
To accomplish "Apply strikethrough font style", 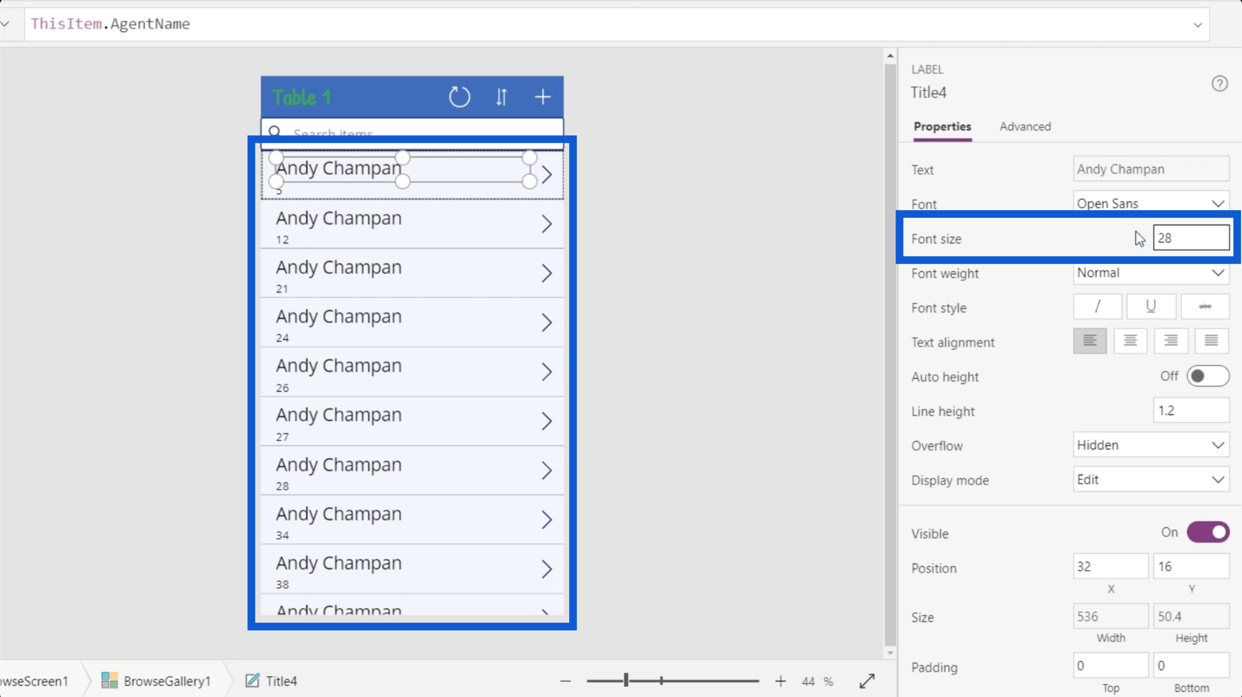I will pyautogui.click(x=1205, y=306).
